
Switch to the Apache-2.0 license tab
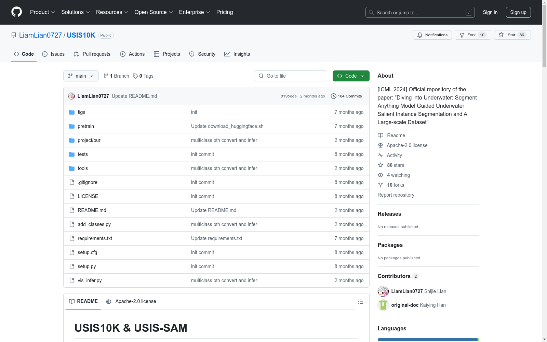click(x=131, y=301)
